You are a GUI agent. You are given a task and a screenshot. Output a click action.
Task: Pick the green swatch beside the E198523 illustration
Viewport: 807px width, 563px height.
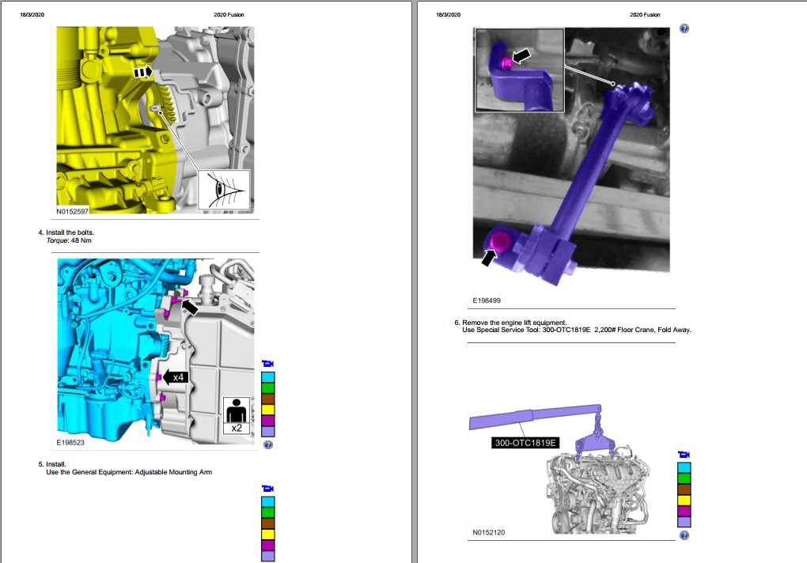coord(268,388)
